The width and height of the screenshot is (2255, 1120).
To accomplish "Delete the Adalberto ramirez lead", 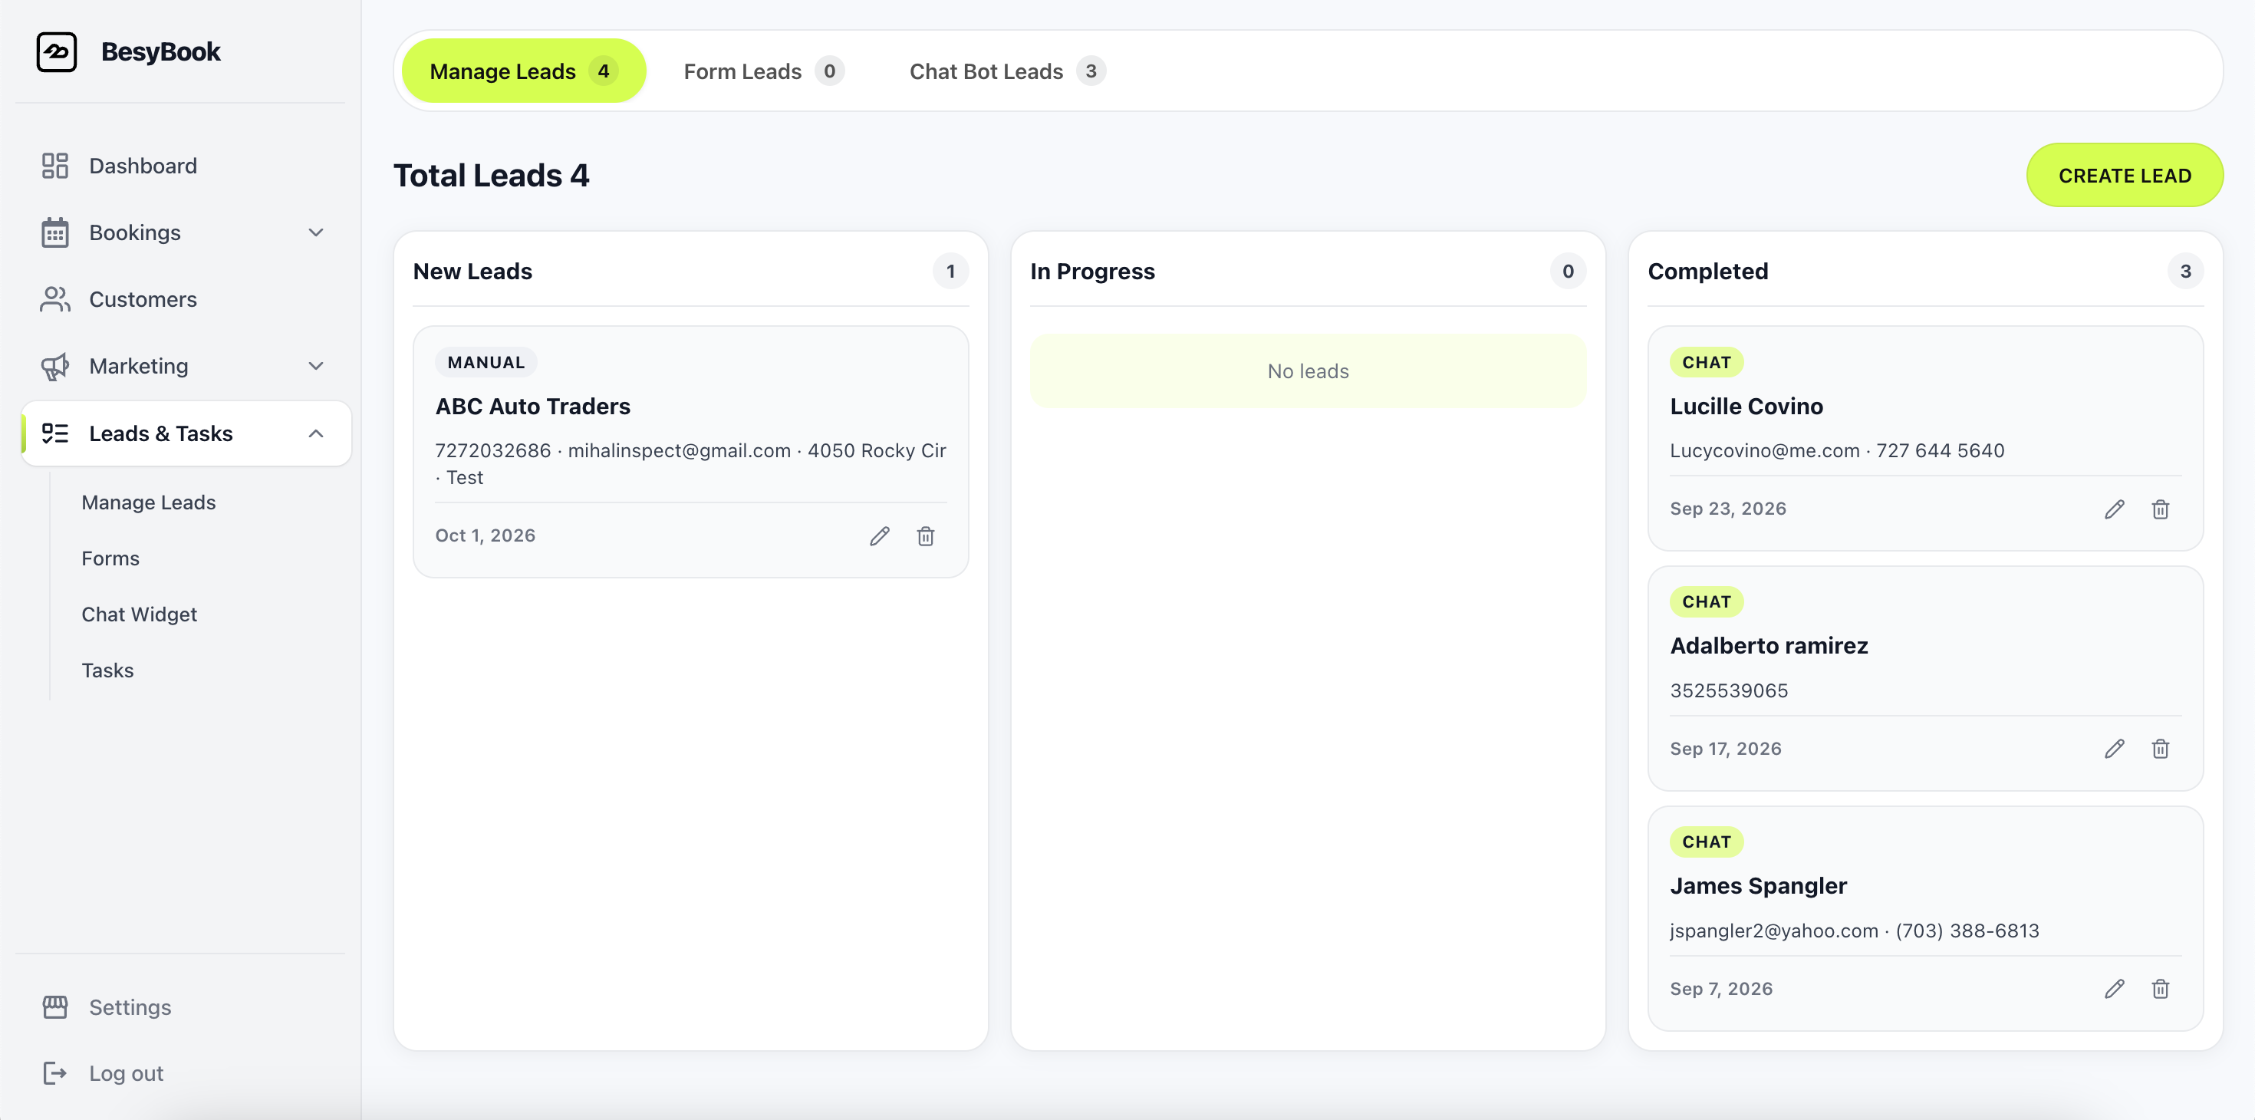I will pos(2161,749).
